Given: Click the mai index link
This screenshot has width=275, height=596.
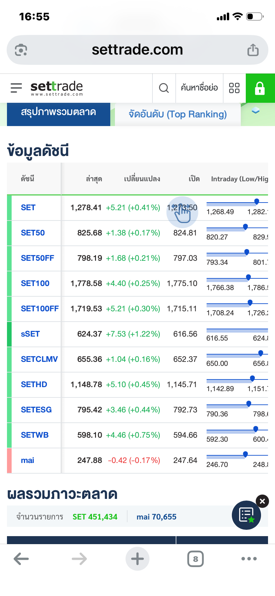Looking at the screenshot, I should 28,460.
